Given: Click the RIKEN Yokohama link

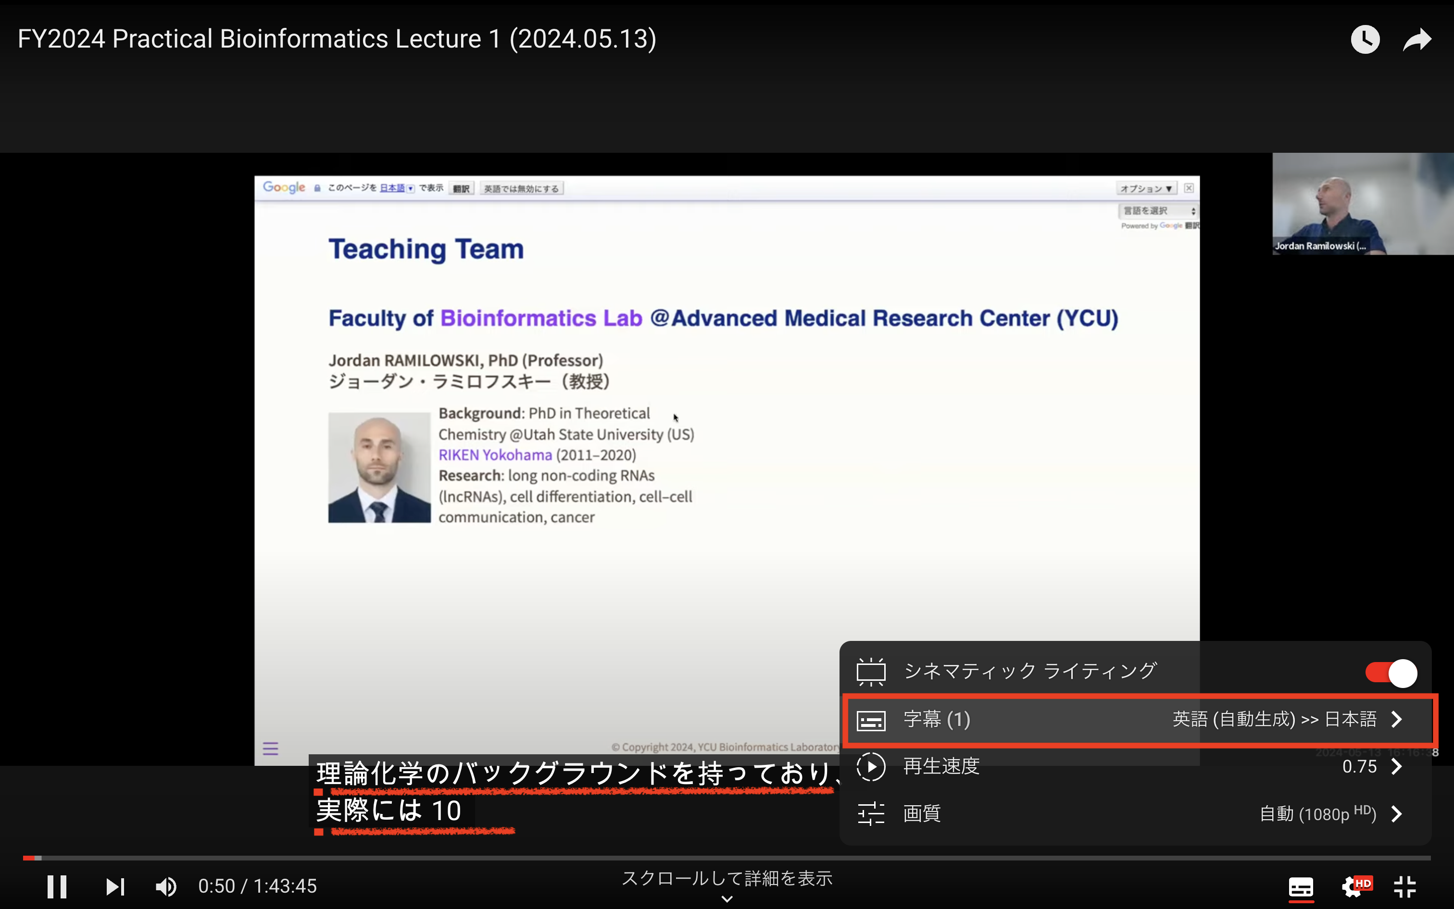Looking at the screenshot, I should point(495,455).
